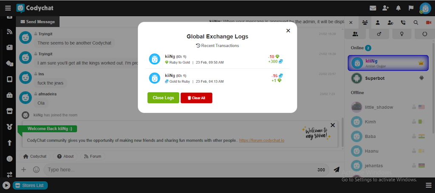
Task: Switch to the single user friends tab
Action: (x=378, y=23)
